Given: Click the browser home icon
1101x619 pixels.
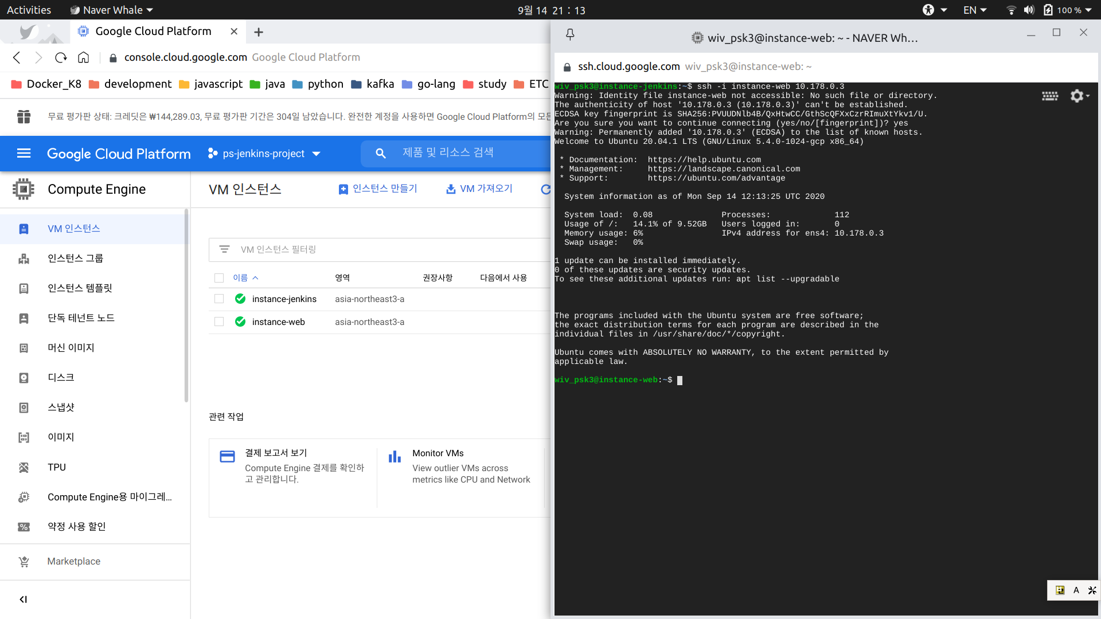Looking at the screenshot, I should tap(83, 57).
